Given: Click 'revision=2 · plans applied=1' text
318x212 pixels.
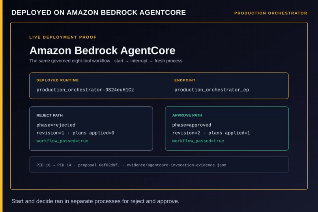Looking at the screenshot, I should coord(211,133).
